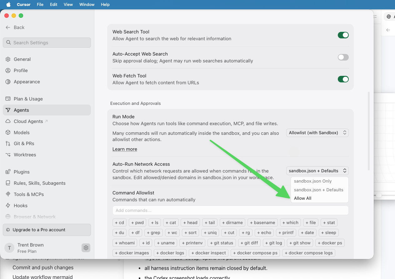Click the 'printenv' allowlist chip

point(192,243)
